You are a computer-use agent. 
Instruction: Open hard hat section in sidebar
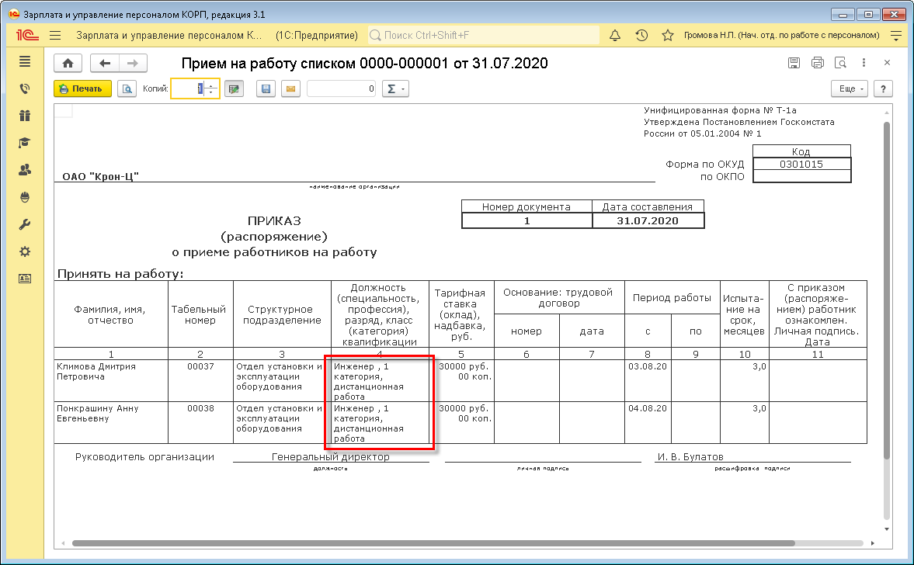pos(25,197)
